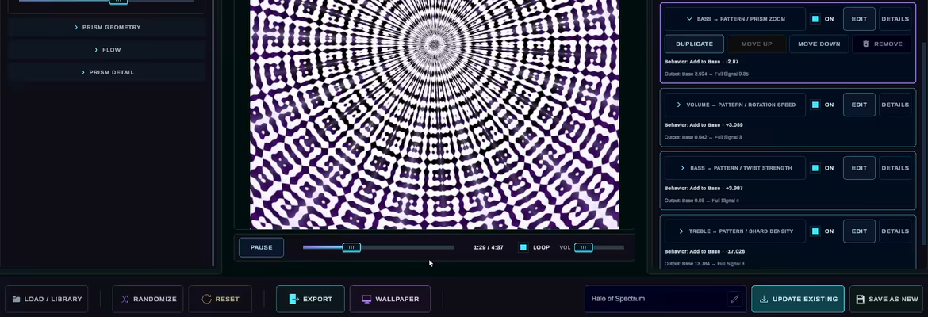This screenshot has width=928, height=317.
Task: Edit the Treble Shard Density modulation
Action: 859,231
